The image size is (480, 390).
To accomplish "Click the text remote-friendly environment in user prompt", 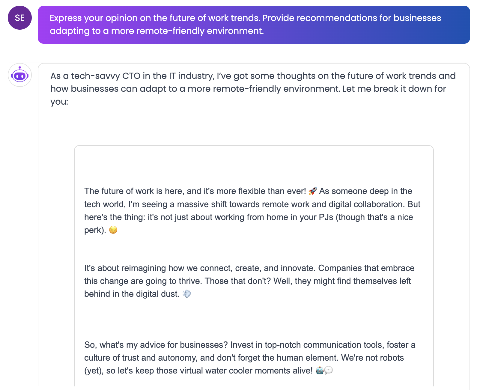I will [x=187, y=31].
